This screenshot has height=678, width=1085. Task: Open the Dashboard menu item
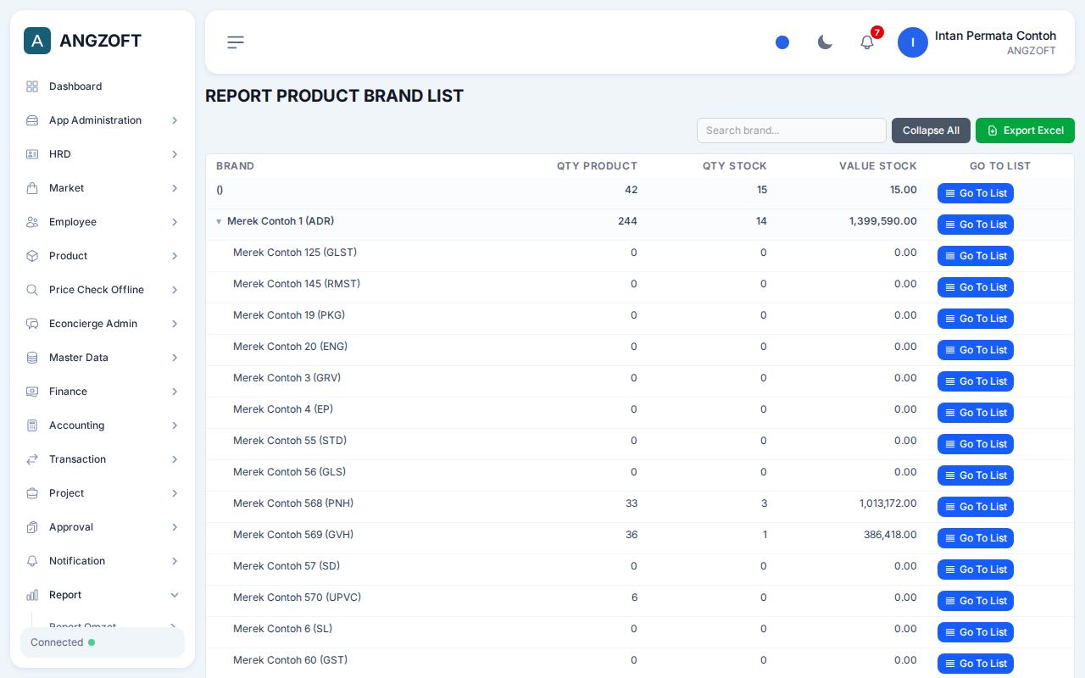pos(103,86)
